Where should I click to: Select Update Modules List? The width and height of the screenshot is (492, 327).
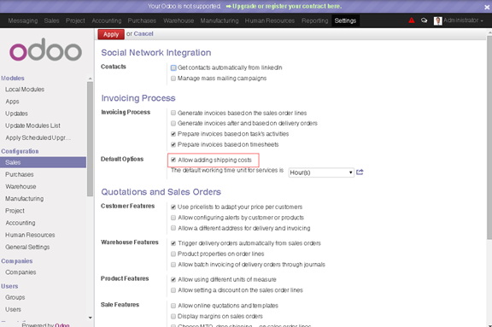[32, 126]
